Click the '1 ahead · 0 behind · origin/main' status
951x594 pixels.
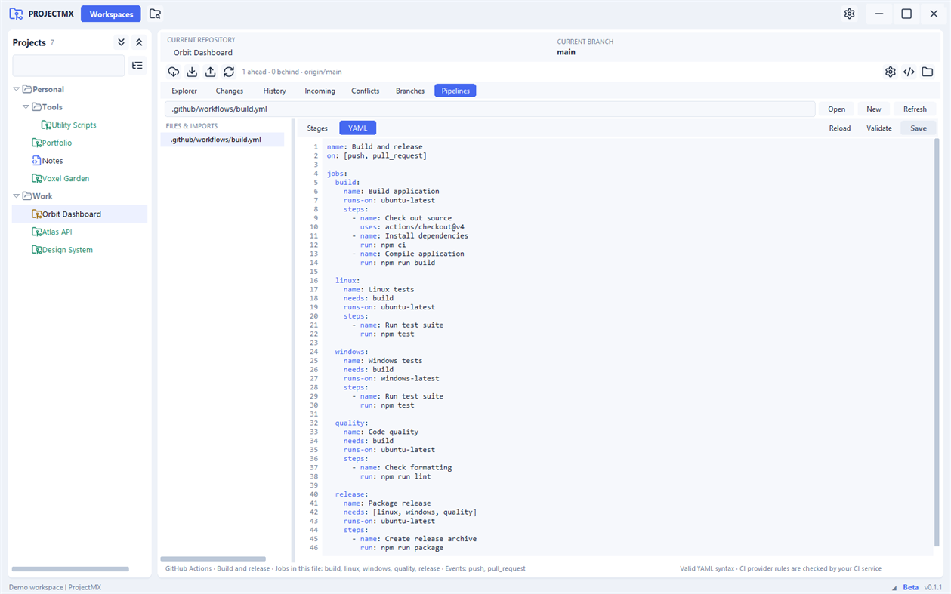tap(292, 72)
